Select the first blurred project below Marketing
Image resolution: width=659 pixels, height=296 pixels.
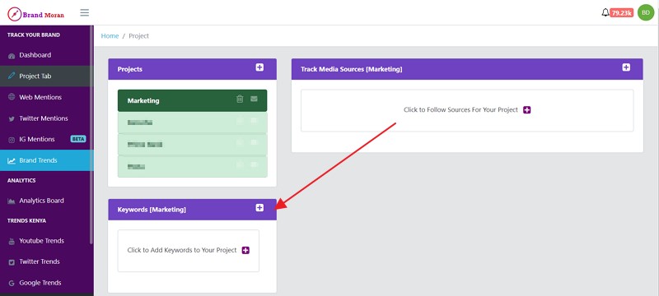point(192,123)
